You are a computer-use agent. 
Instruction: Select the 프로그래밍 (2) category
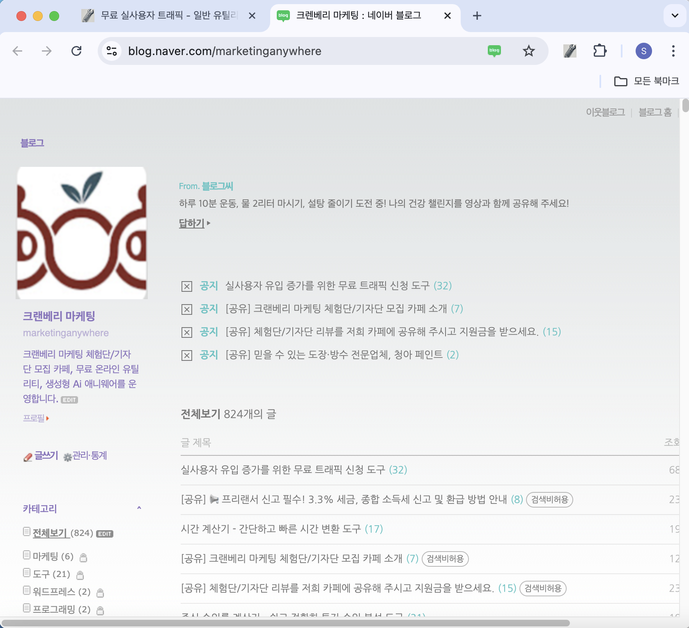click(x=62, y=609)
